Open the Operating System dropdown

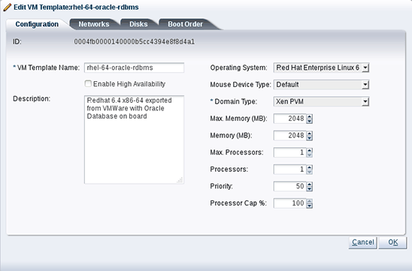click(x=321, y=68)
